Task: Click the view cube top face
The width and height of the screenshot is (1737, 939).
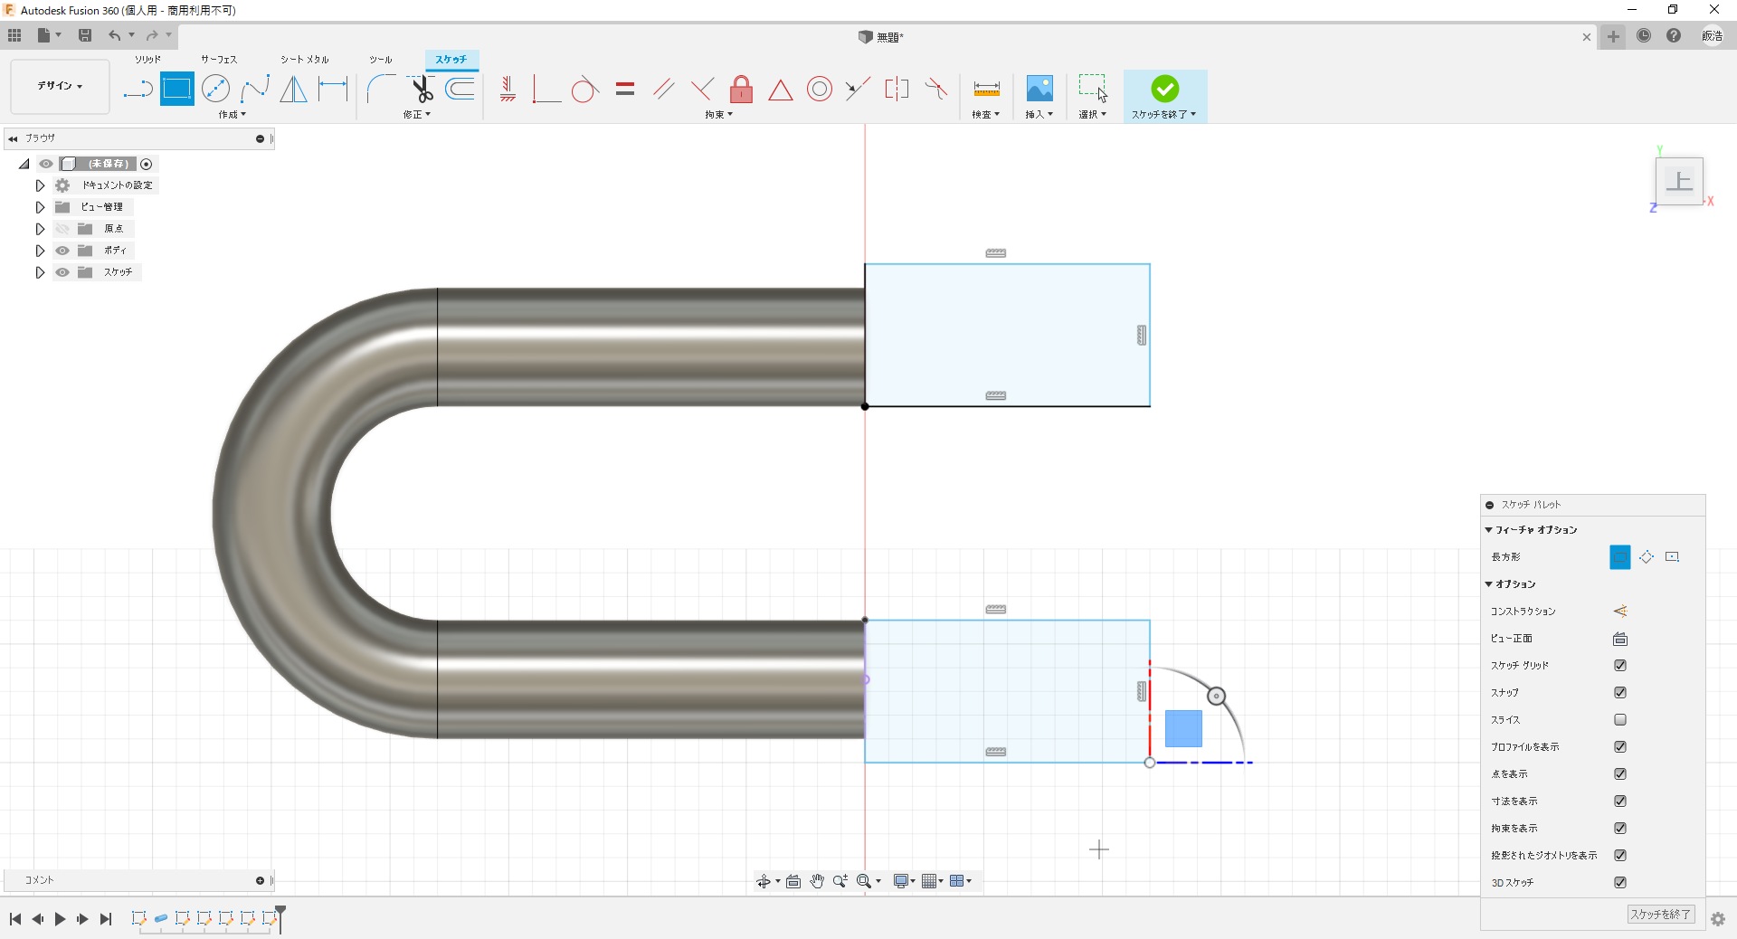Action: click(x=1679, y=181)
